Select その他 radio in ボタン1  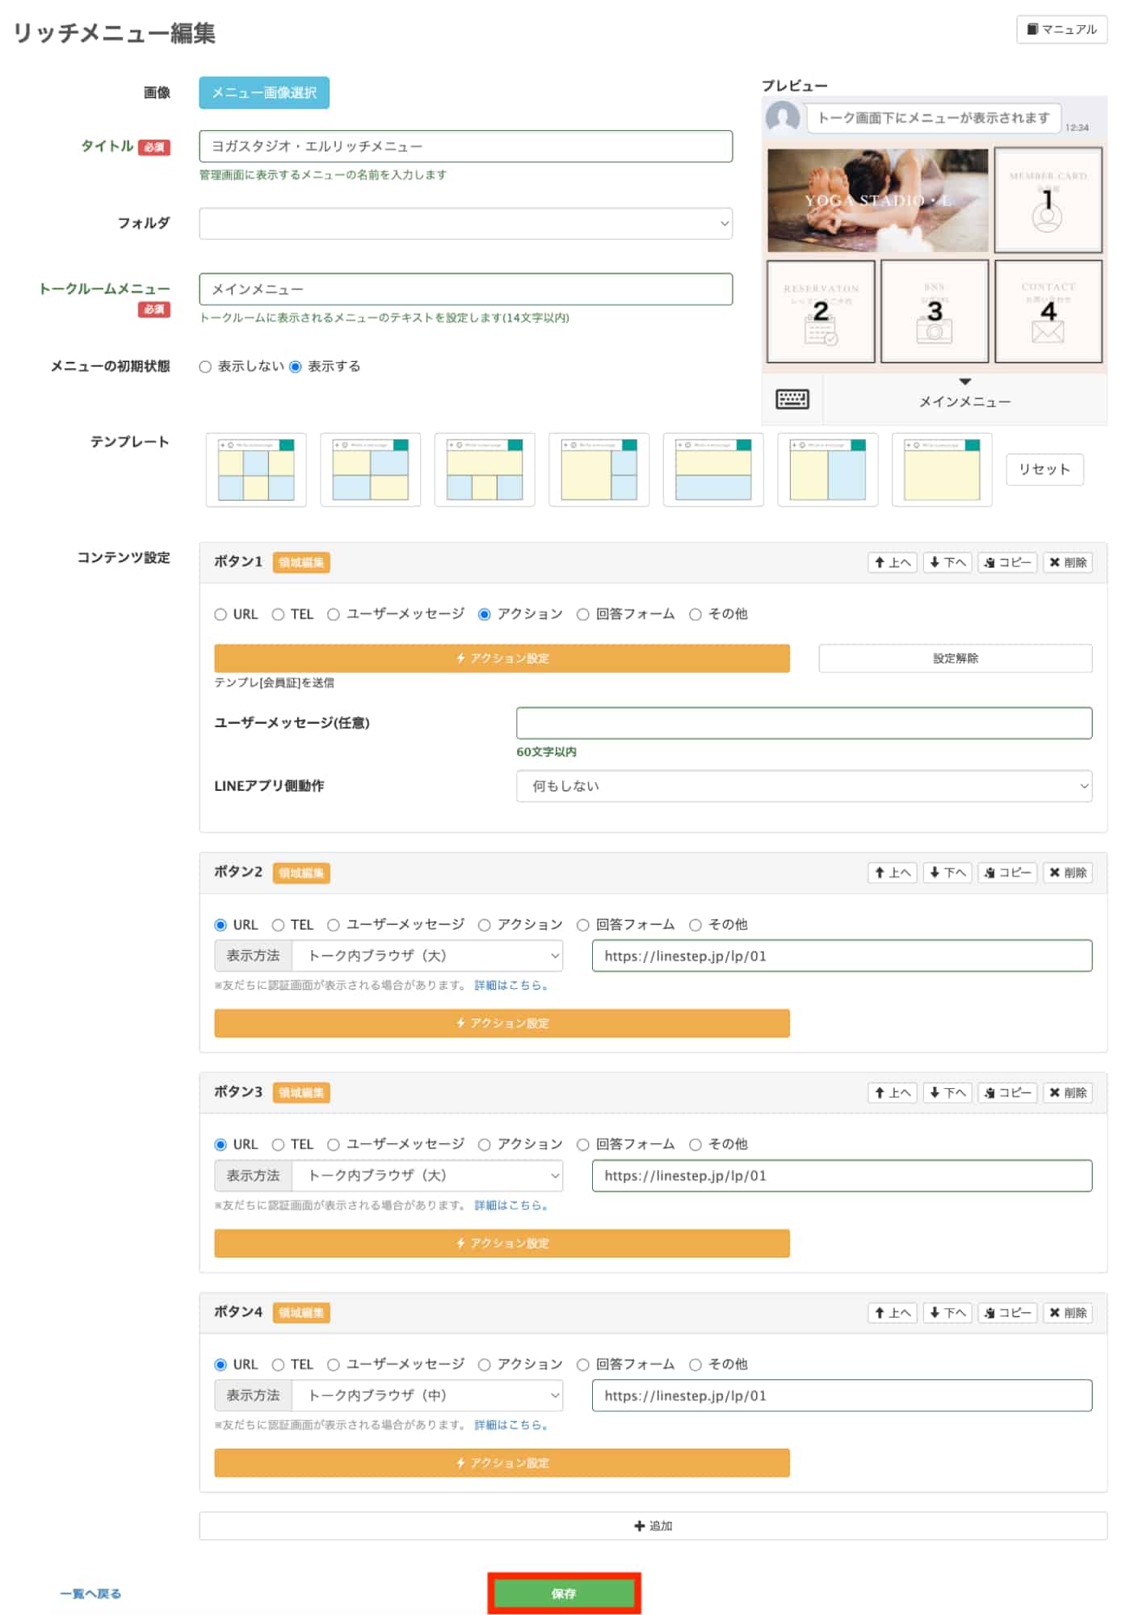695,615
